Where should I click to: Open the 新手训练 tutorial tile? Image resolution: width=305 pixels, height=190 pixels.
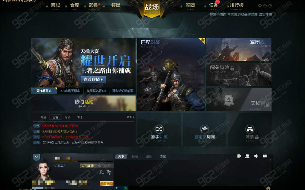pyautogui.click(x=159, y=129)
